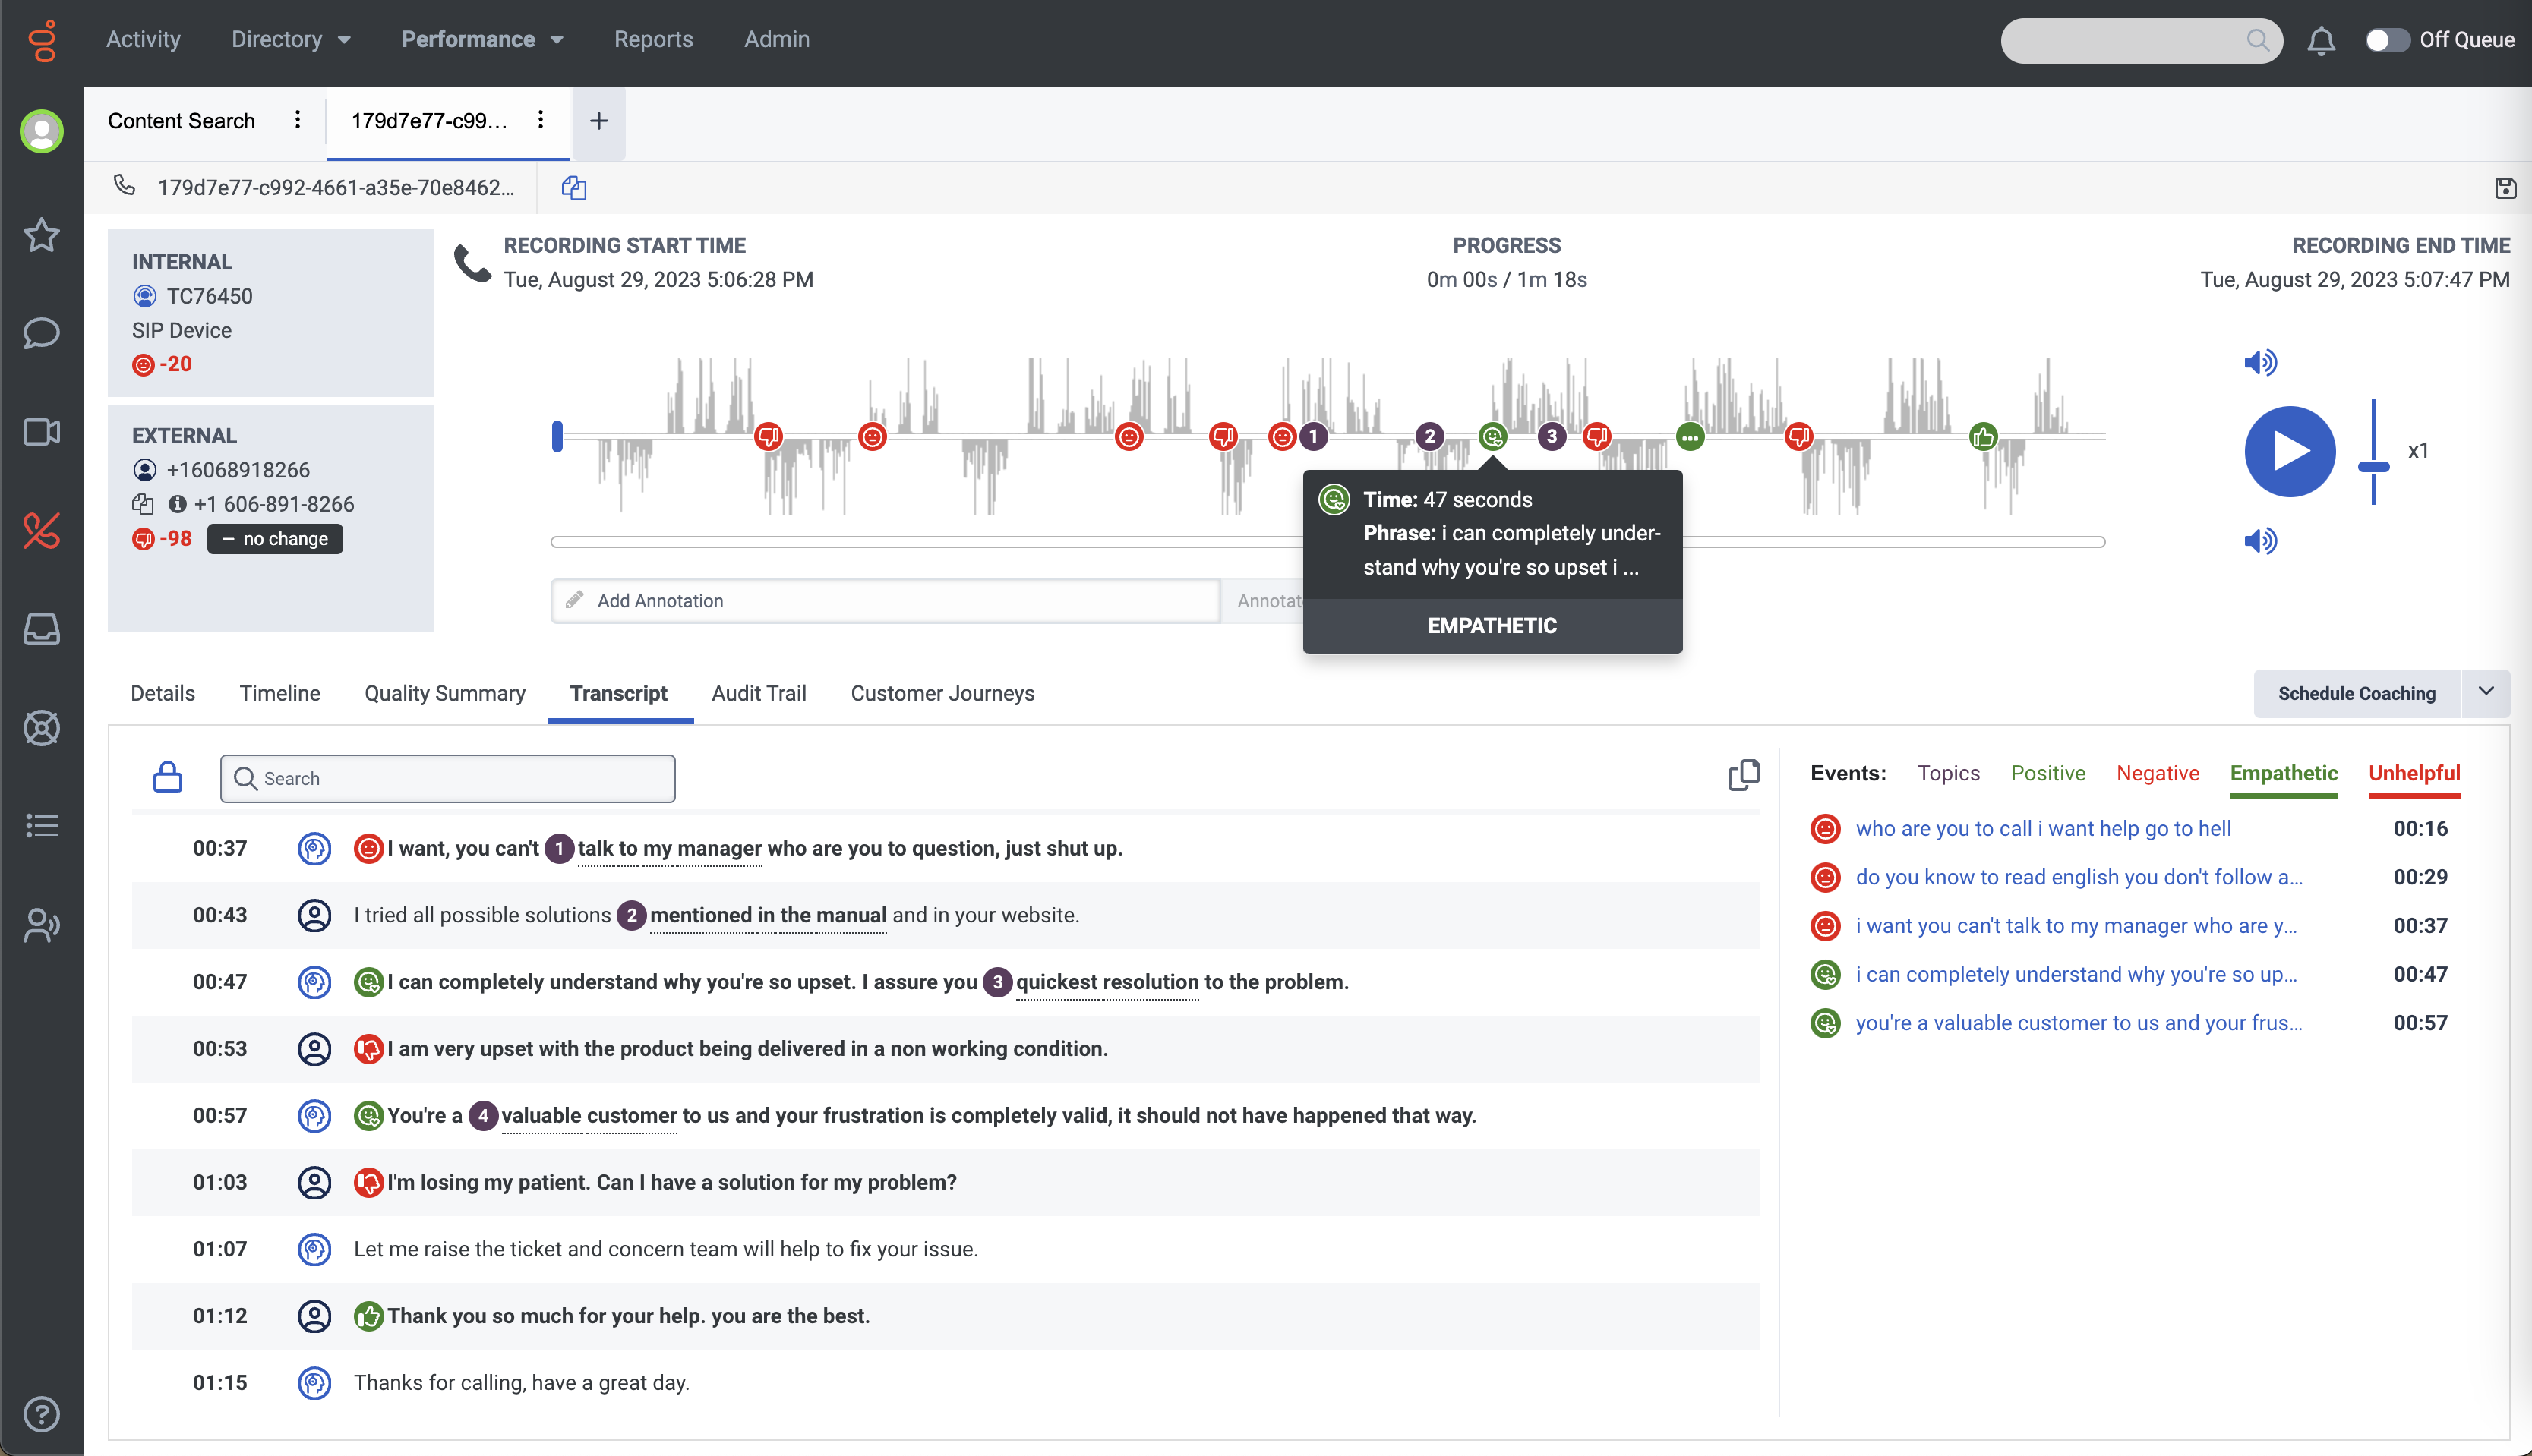
Task: Mute the upper channel speaker icon
Action: click(x=2260, y=362)
